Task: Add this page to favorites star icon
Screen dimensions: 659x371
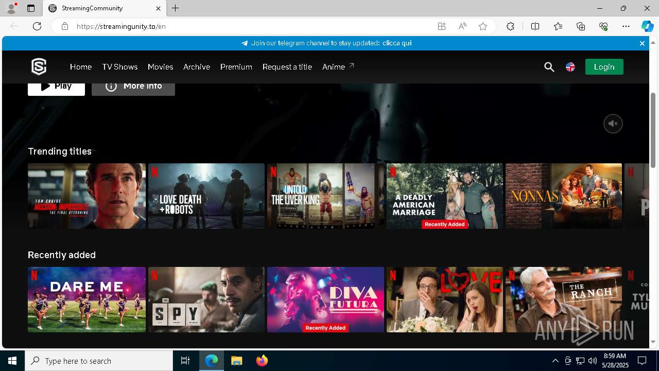Action: 483,26
